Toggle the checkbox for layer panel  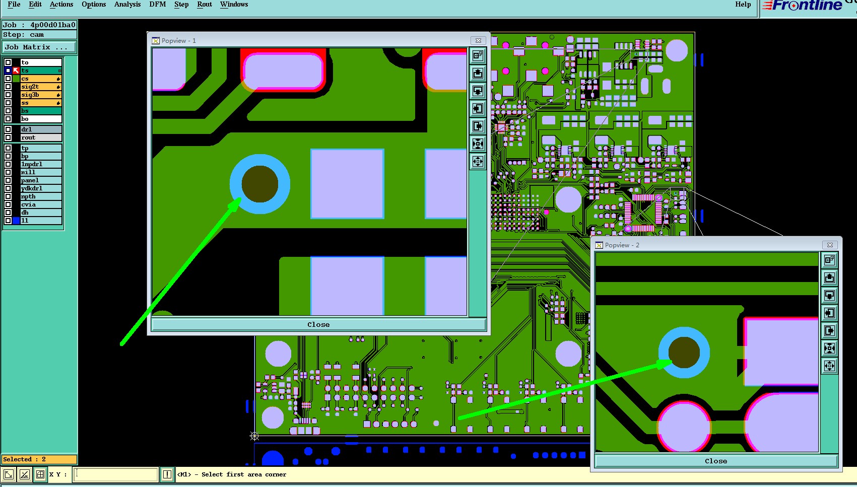[8, 180]
